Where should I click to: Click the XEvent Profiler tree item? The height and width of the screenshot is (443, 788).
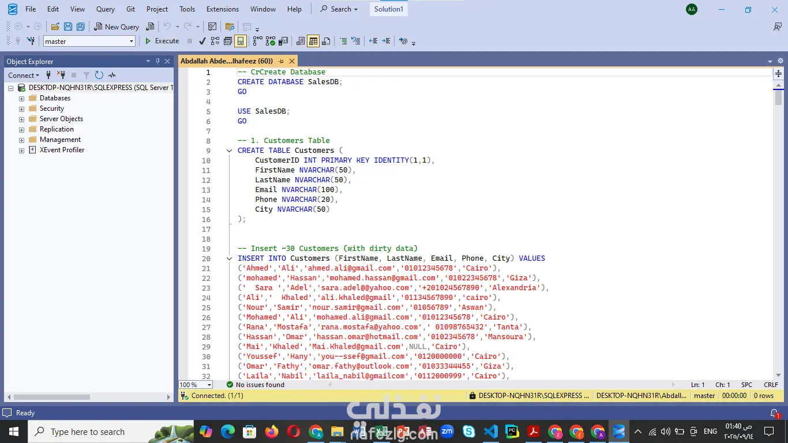[62, 150]
